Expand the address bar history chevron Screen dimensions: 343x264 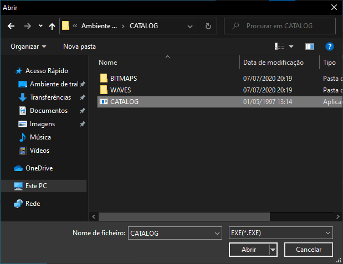click(x=191, y=26)
